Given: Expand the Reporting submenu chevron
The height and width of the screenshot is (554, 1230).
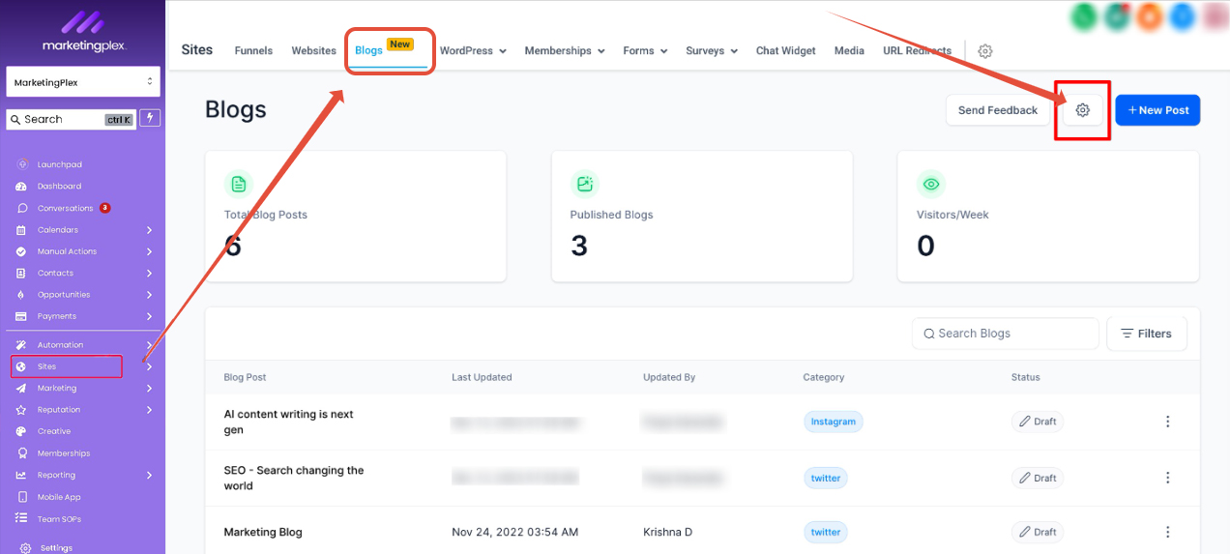Looking at the screenshot, I should tap(149, 475).
